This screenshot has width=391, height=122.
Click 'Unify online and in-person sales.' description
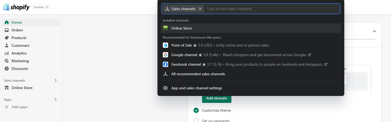(x=243, y=45)
